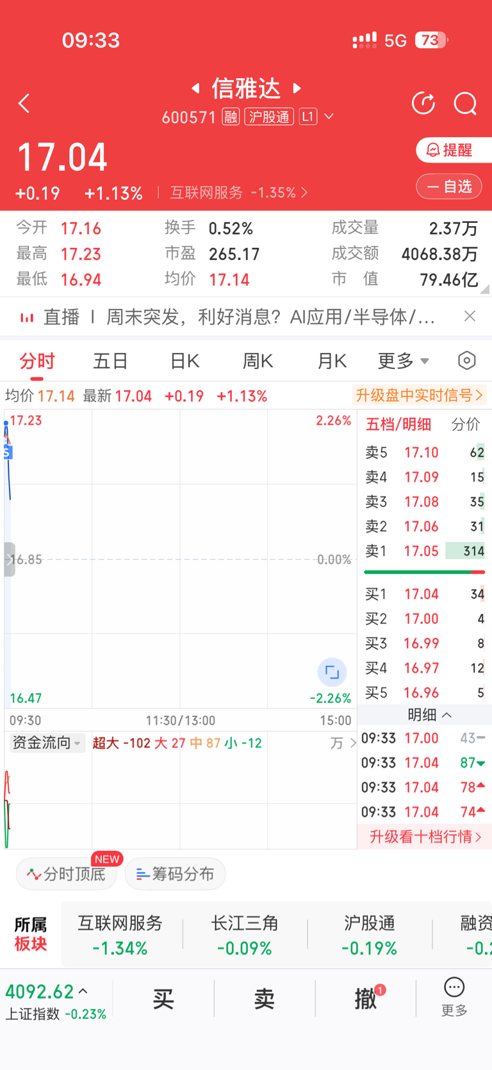Open 资金流向 indicator dropdown
492x1070 pixels.
pos(47,743)
